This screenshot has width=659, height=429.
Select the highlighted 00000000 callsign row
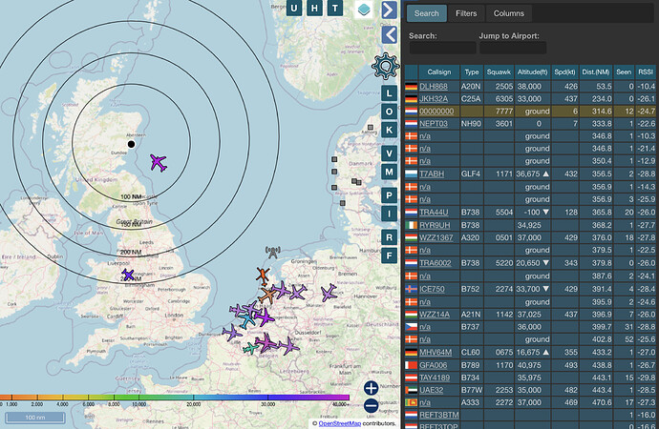click(x=530, y=112)
